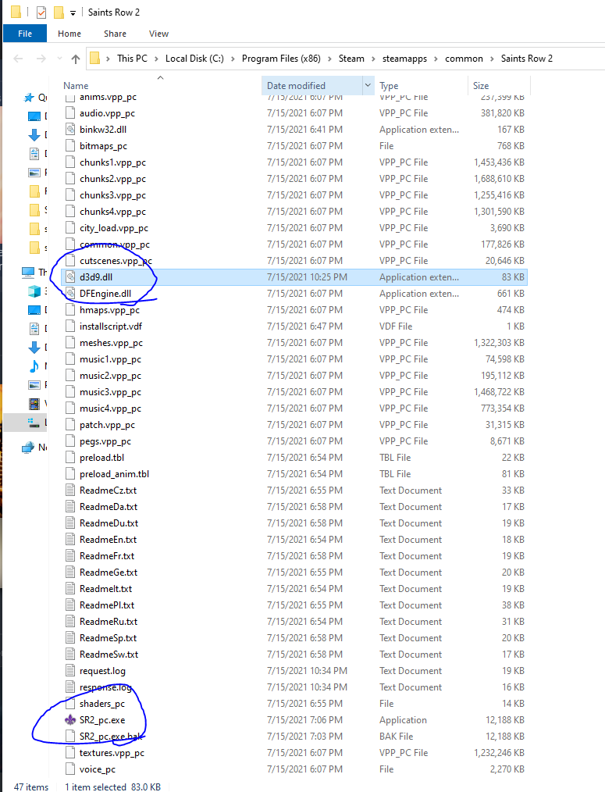Click the New folder icon in title bar
The width and height of the screenshot is (605, 792).
(59, 12)
